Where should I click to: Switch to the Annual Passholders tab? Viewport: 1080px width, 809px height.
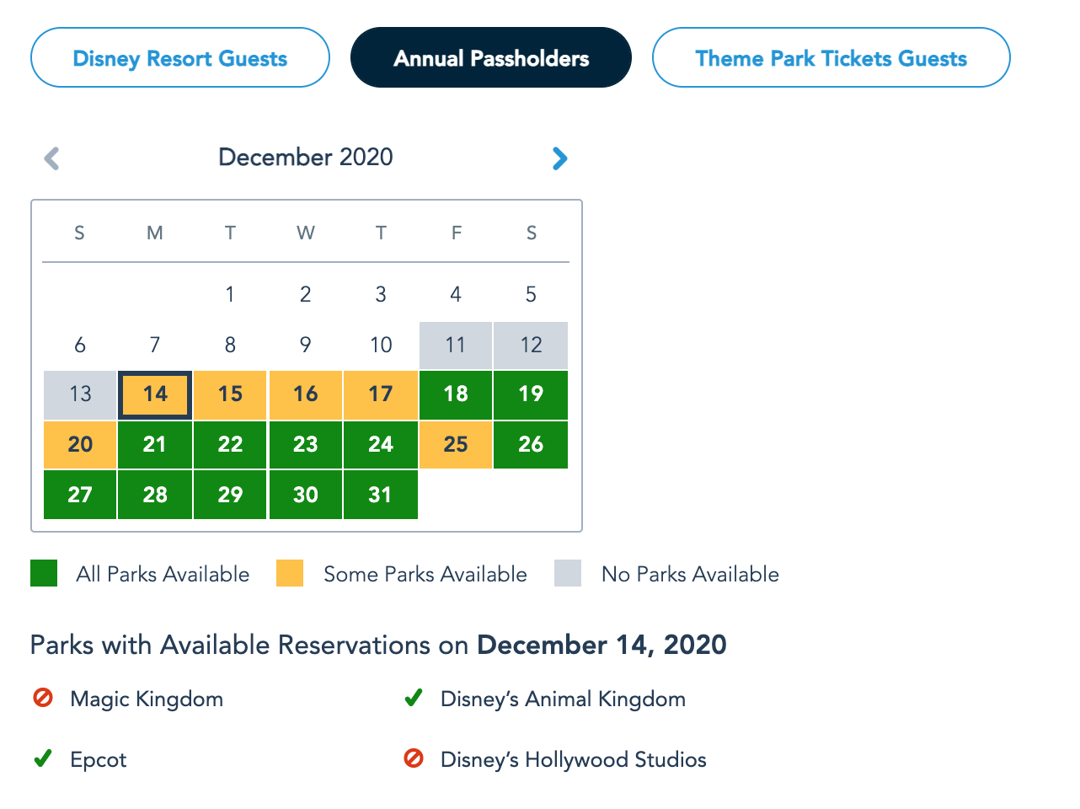pos(491,58)
